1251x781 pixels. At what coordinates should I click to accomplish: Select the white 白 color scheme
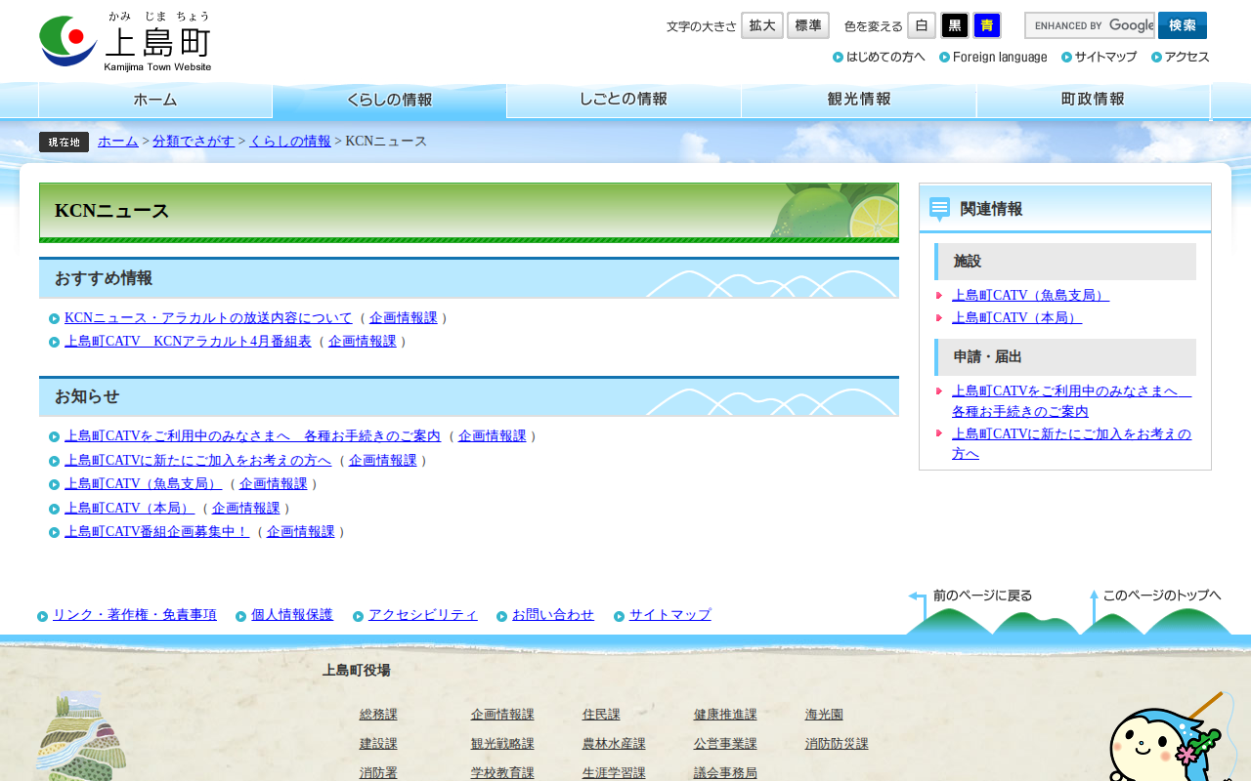click(922, 25)
